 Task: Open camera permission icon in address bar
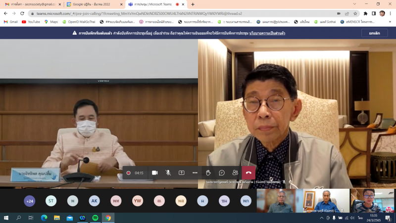click(x=339, y=13)
